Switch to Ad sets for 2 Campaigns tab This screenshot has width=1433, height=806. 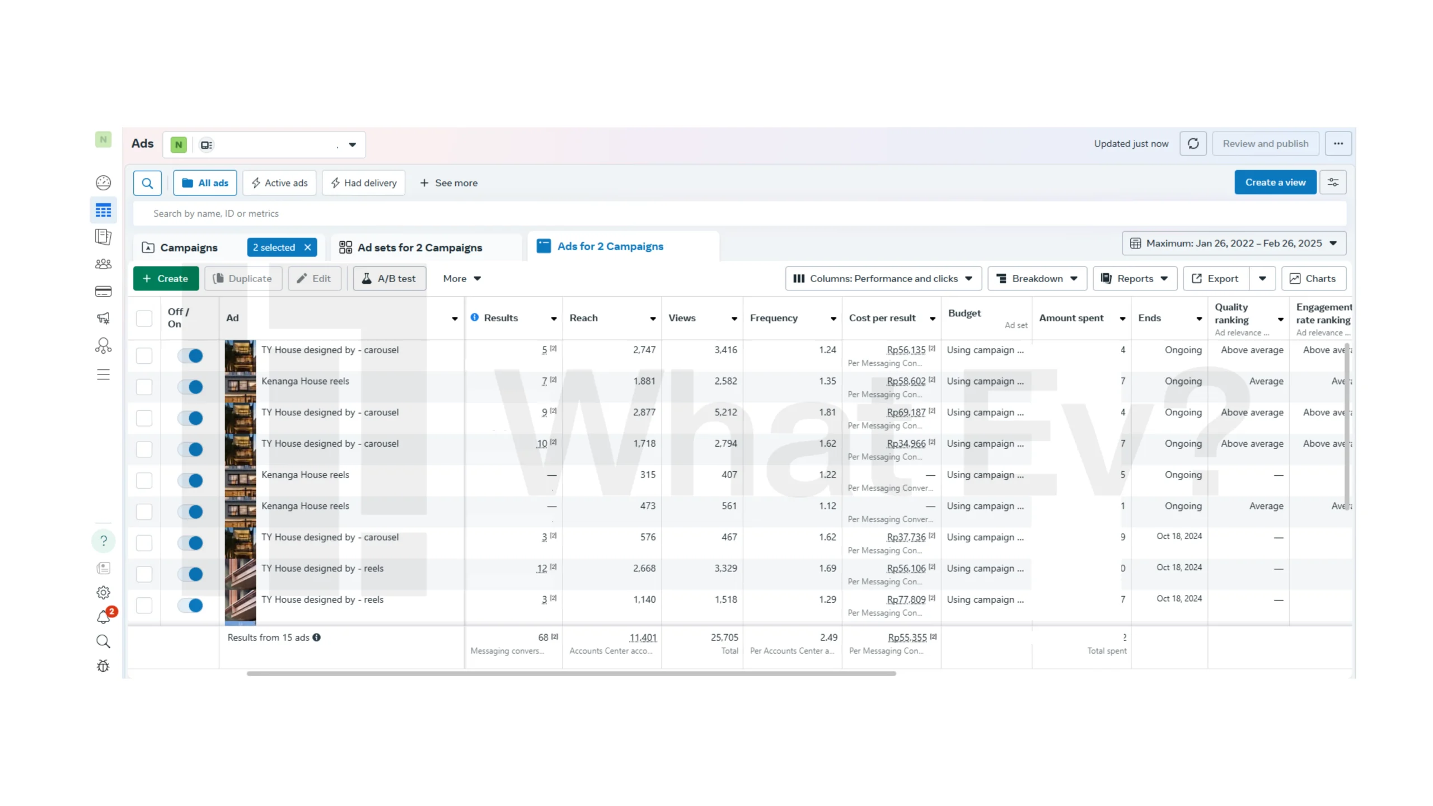(419, 247)
